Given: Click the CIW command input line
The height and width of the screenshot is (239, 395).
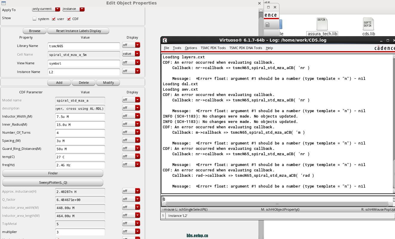Looking at the screenshot, I should point(277,199).
